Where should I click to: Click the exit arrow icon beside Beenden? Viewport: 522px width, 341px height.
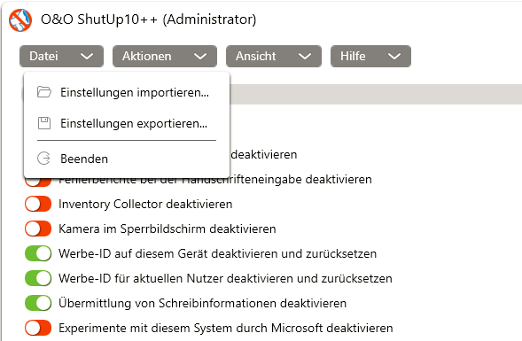pos(43,159)
